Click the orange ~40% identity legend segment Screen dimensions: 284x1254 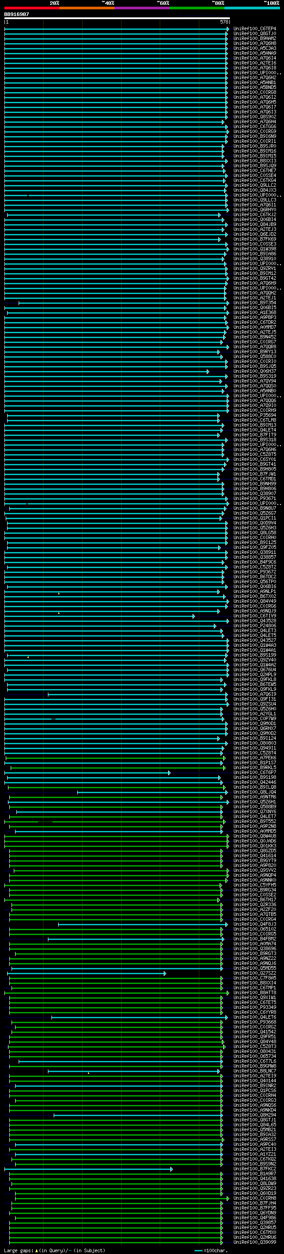click(87, 8)
